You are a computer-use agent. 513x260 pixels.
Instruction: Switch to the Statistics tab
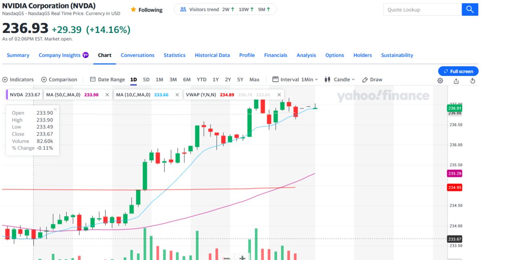(x=174, y=55)
